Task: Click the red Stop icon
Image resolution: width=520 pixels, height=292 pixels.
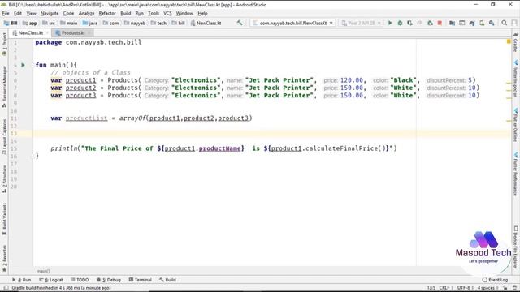Action: click(x=440, y=23)
